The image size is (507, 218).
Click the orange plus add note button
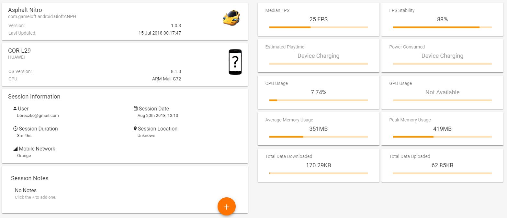tap(227, 207)
